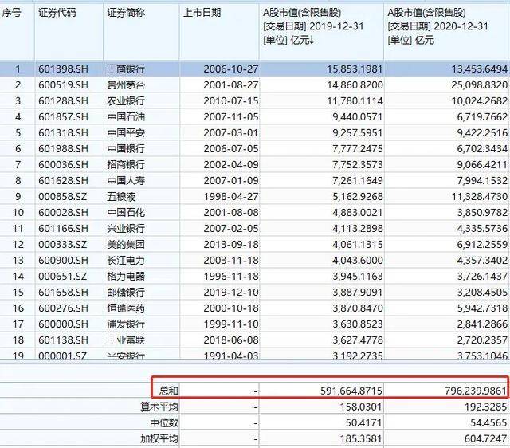Select the 农业银行 name cell
The height and width of the screenshot is (448, 510).
(x=126, y=101)
